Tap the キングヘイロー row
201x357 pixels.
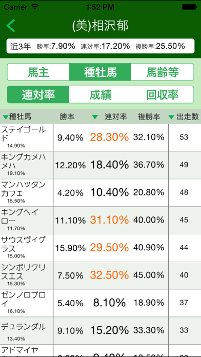[100, 221]
